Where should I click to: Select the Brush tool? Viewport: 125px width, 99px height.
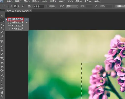(x=2, y=45)
